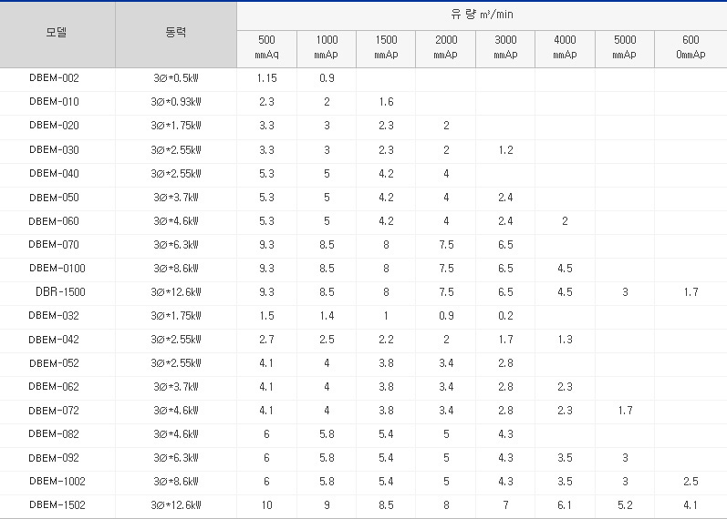
Task: Click the DBEM-0100 model cell
Action: (x=57, y=269)
